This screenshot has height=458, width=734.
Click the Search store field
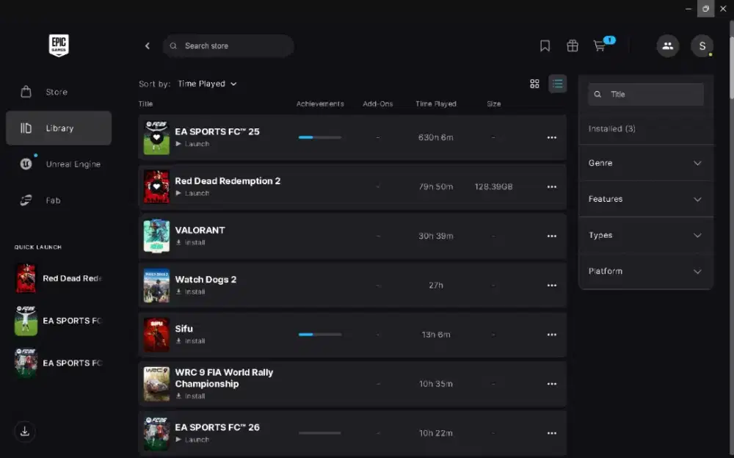228,46
